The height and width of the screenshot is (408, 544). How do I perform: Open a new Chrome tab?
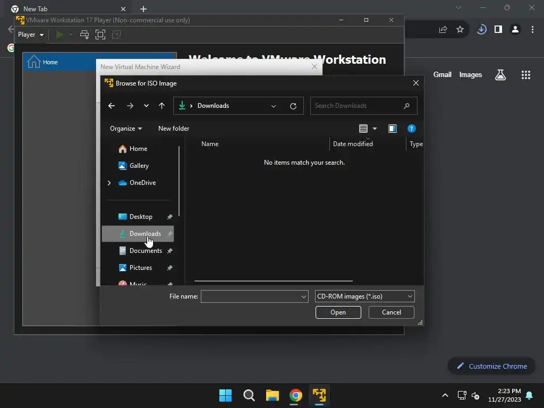[143, 9]
